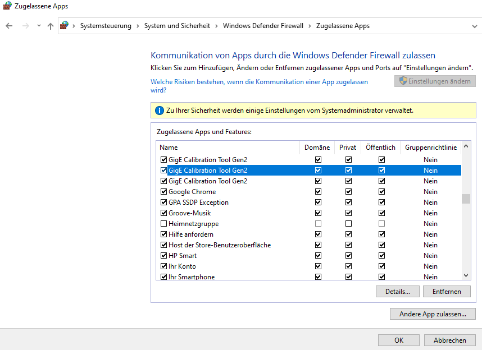Click the Andere App zulassen... button
Image resolution: width=482 pixels, height=350 pixels.
coord(433,314)
